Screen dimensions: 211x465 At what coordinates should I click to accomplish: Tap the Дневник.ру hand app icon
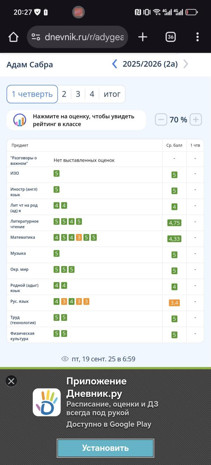click(x=47, y=402)
